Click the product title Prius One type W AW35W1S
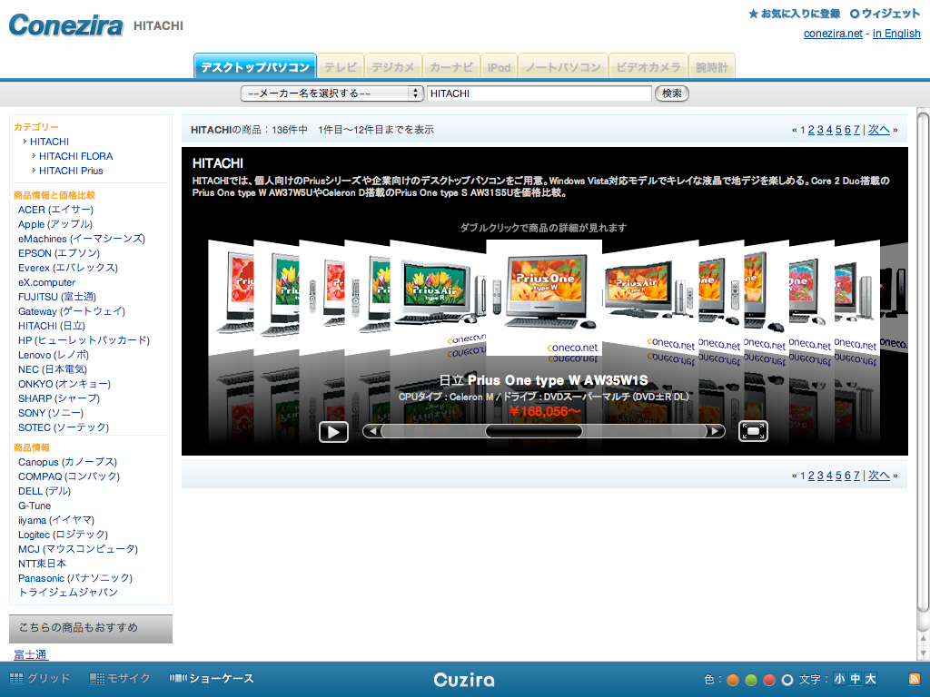This screenshot has height=697, width=930. click(543, 380)
